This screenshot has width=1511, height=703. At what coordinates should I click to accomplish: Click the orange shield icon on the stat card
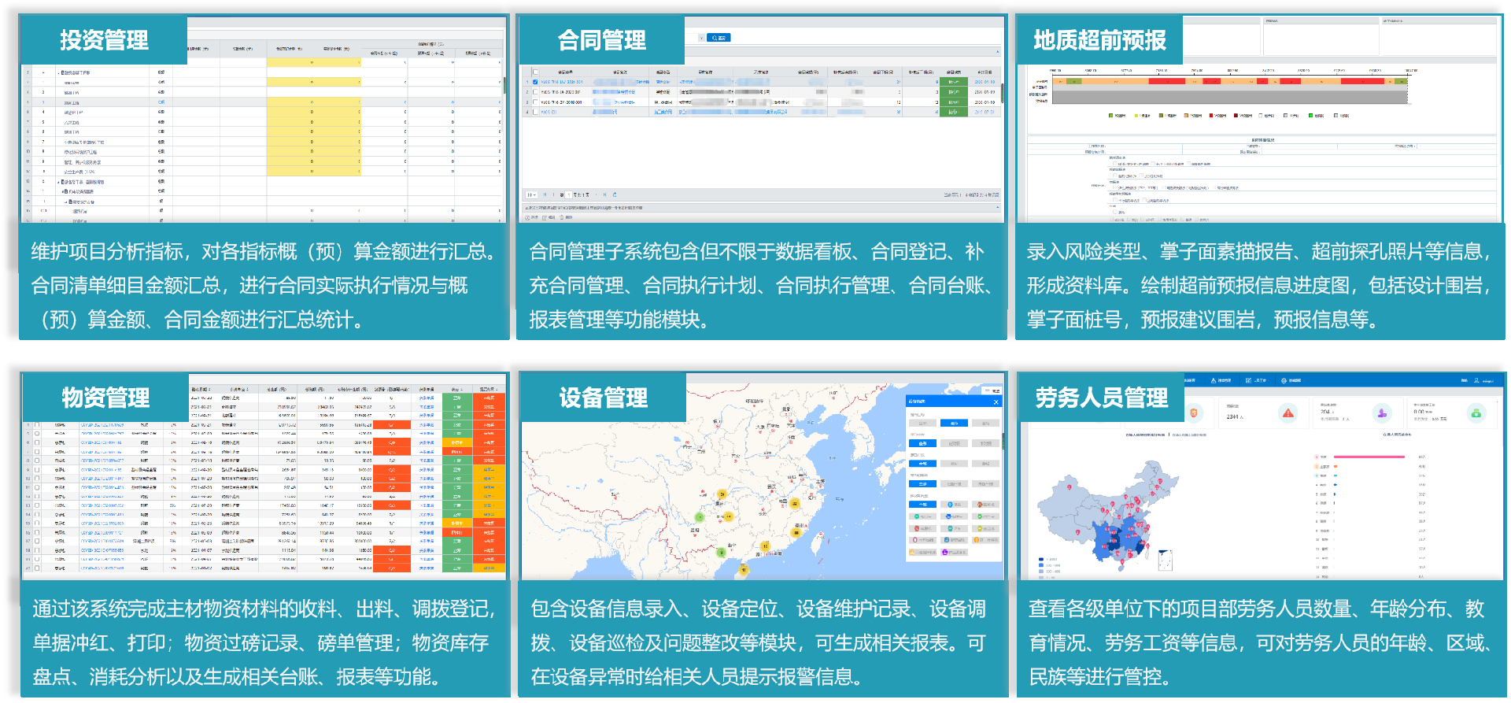pos(1194,413)
